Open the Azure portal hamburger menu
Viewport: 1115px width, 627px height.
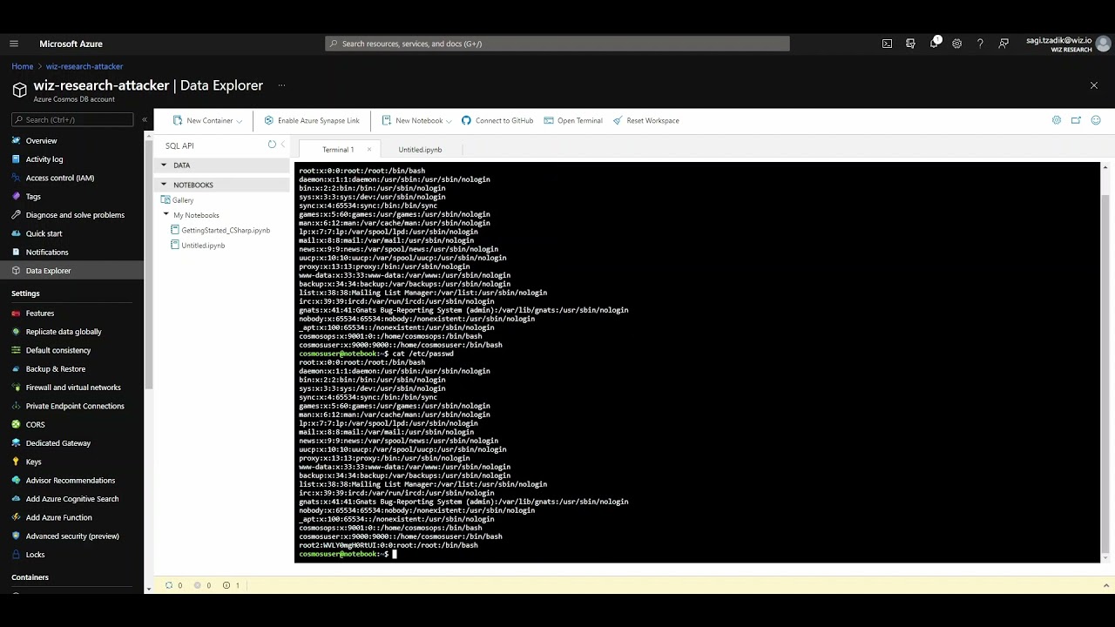click(x=14, y=44)
